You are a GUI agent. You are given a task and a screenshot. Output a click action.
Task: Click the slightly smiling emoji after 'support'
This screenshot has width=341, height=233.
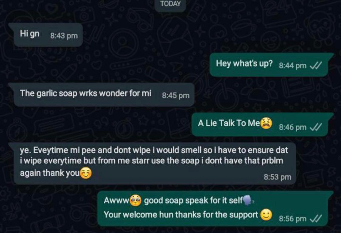point(266,215)
